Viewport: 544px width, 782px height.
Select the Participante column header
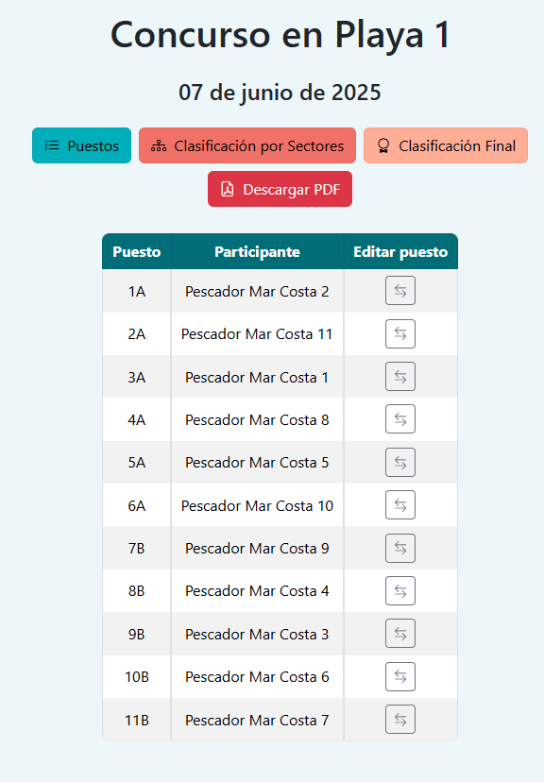tap(256, 251)
